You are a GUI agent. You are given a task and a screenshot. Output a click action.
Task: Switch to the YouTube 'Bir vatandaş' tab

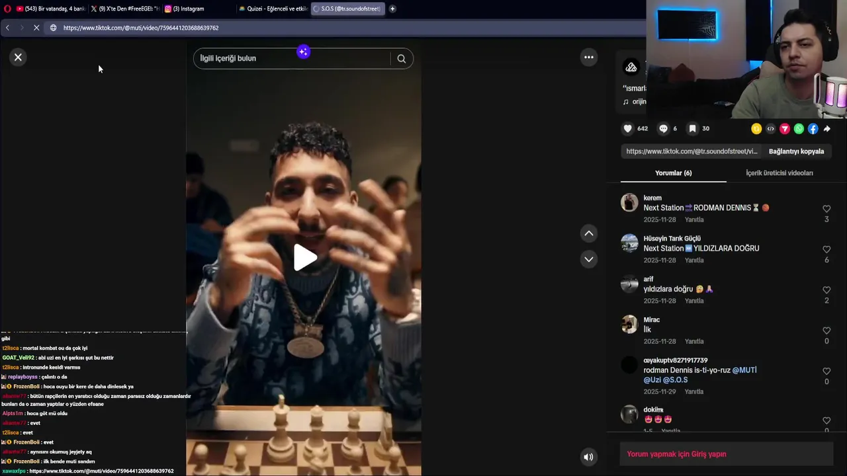click(50, 9)
